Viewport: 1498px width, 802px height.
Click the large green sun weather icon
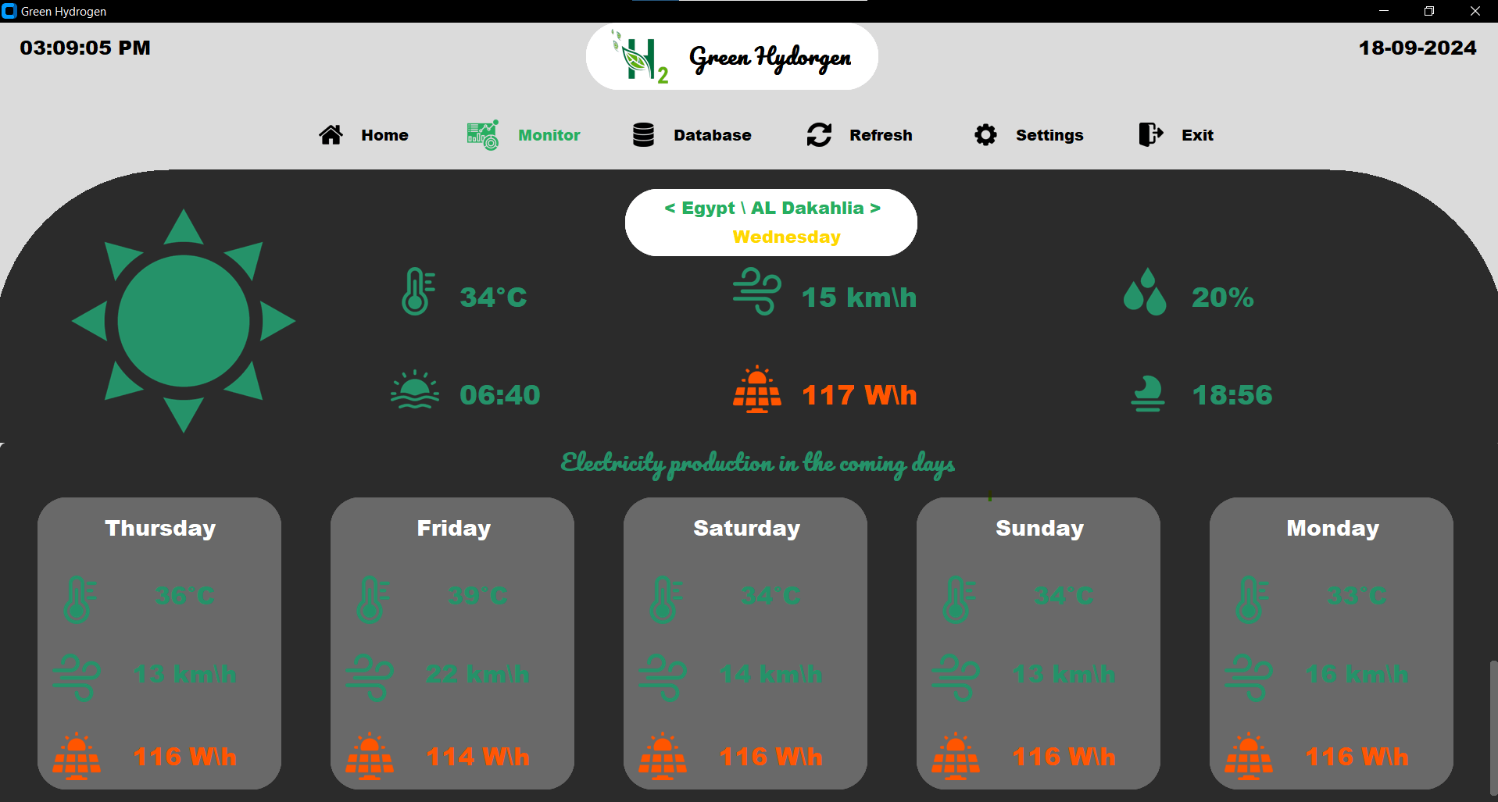tap(184, 321)
